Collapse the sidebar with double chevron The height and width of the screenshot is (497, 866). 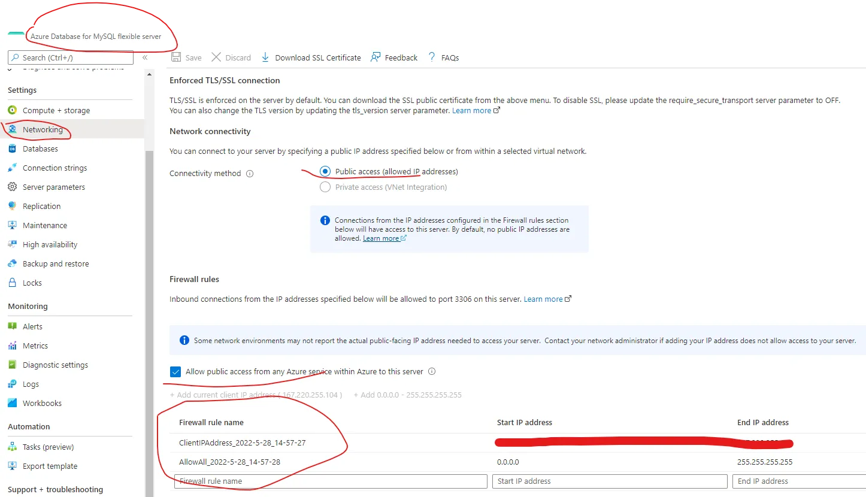point(145,57)
